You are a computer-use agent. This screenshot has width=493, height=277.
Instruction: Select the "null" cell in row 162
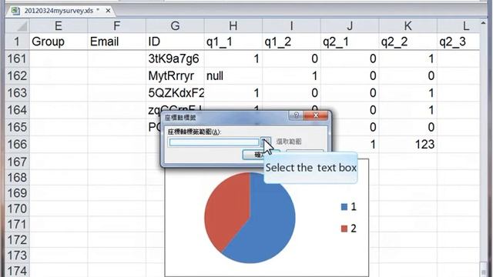233,75
